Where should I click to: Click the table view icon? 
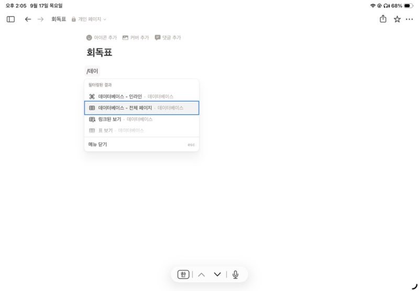pyautogui.click(x=92, y=130)
